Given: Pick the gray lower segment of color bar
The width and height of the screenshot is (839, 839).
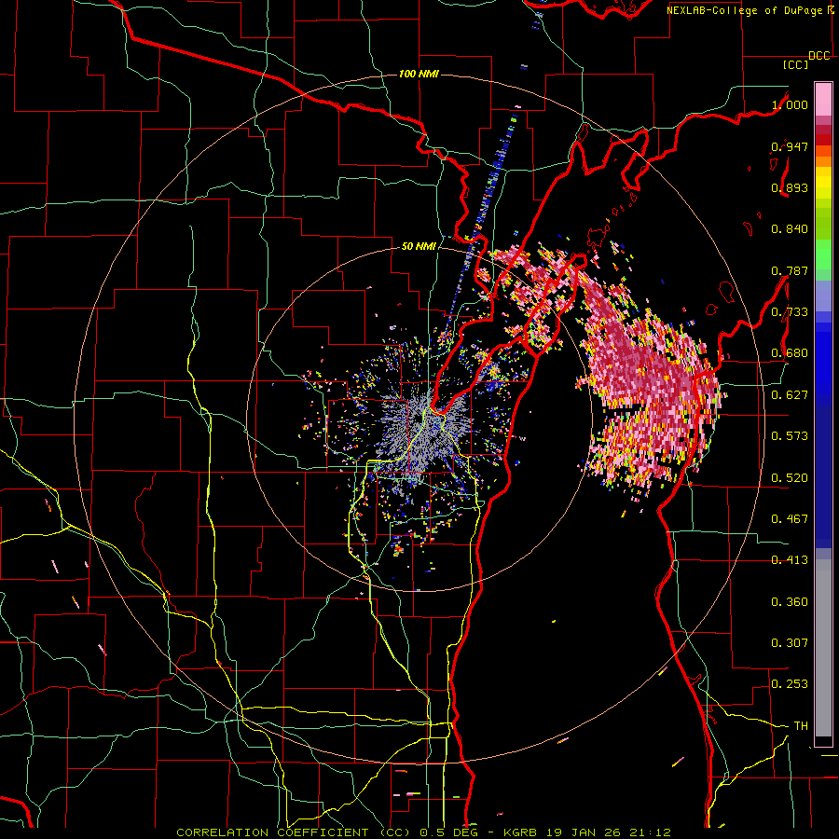Looking at the screenshot, I should [823, 648].
